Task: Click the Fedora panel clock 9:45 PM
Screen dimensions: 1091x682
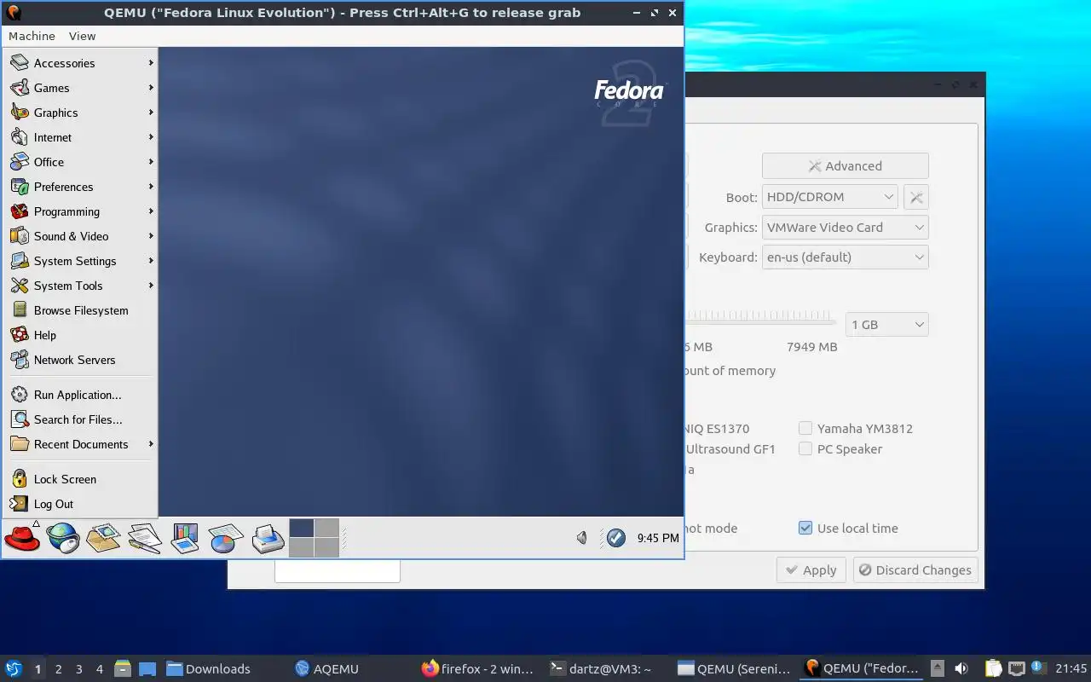Action: pos(658,538)
